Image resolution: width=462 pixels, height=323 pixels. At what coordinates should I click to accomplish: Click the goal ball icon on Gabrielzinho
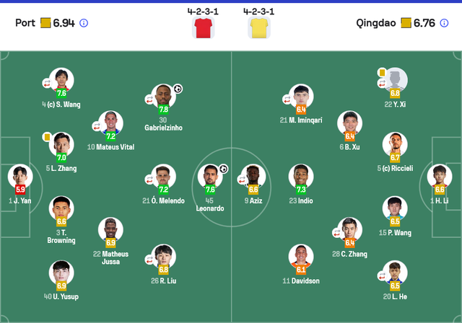pos(178,89)
